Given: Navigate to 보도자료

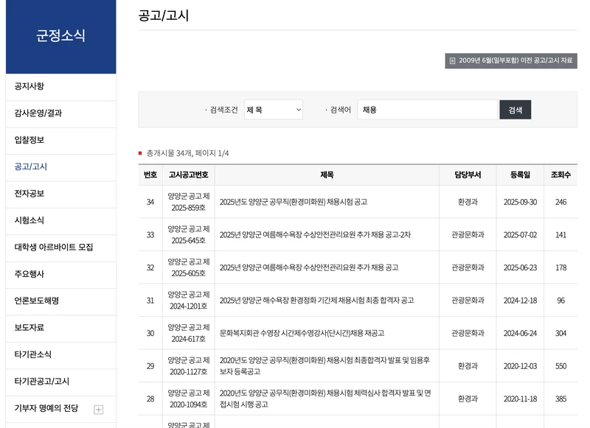Looking at the screenshot, I should 29,327.
